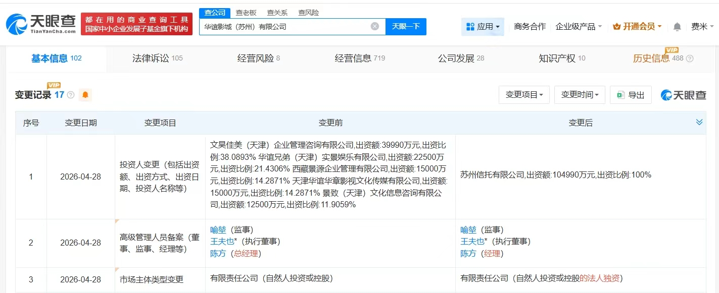Open 陈方 (经理) link in 变更后 column

tap(468, 254)
